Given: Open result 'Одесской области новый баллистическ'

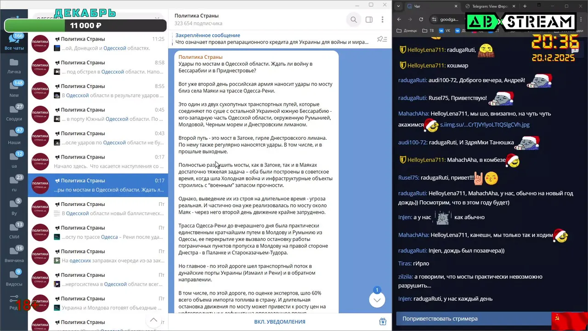Looking at the screenshot, I should pyautogui.click(x=98, y=209).
